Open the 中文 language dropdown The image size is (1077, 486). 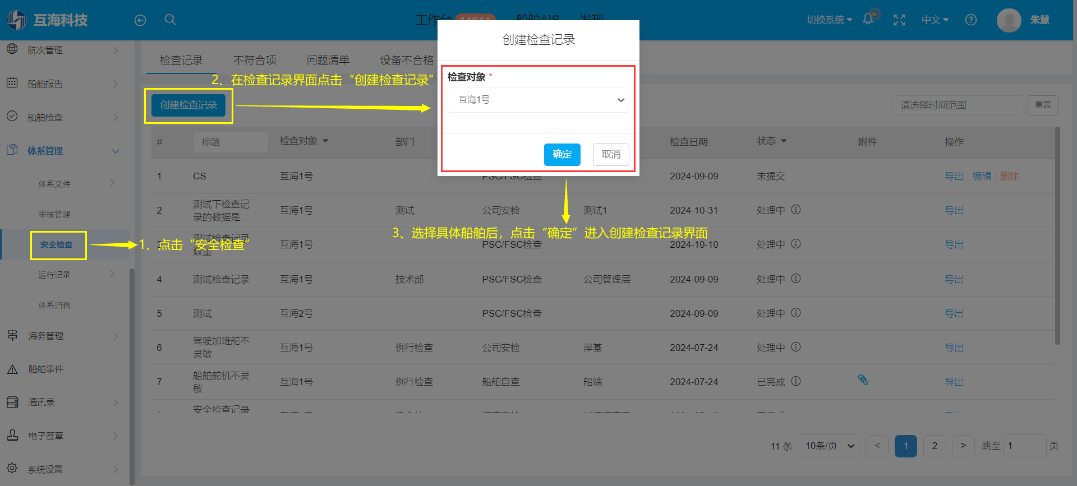click(x=935, y=20)
